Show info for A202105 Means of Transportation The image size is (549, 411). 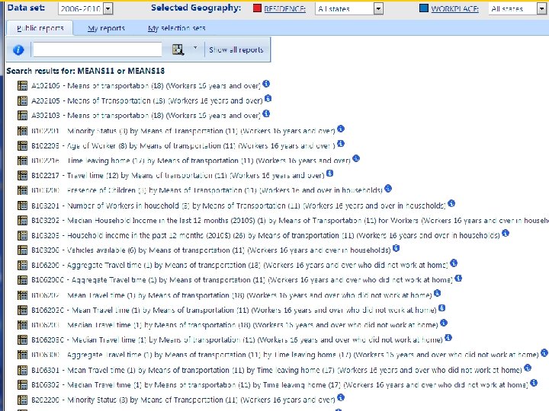click(268, 98)
